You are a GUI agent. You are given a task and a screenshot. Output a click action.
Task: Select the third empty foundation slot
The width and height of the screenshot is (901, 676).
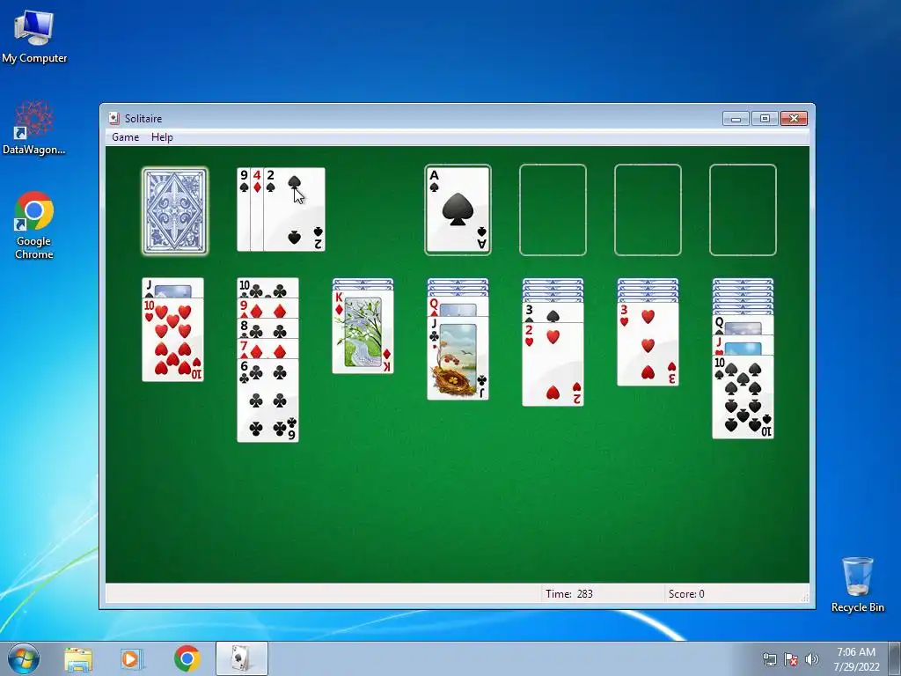point(648,209)
